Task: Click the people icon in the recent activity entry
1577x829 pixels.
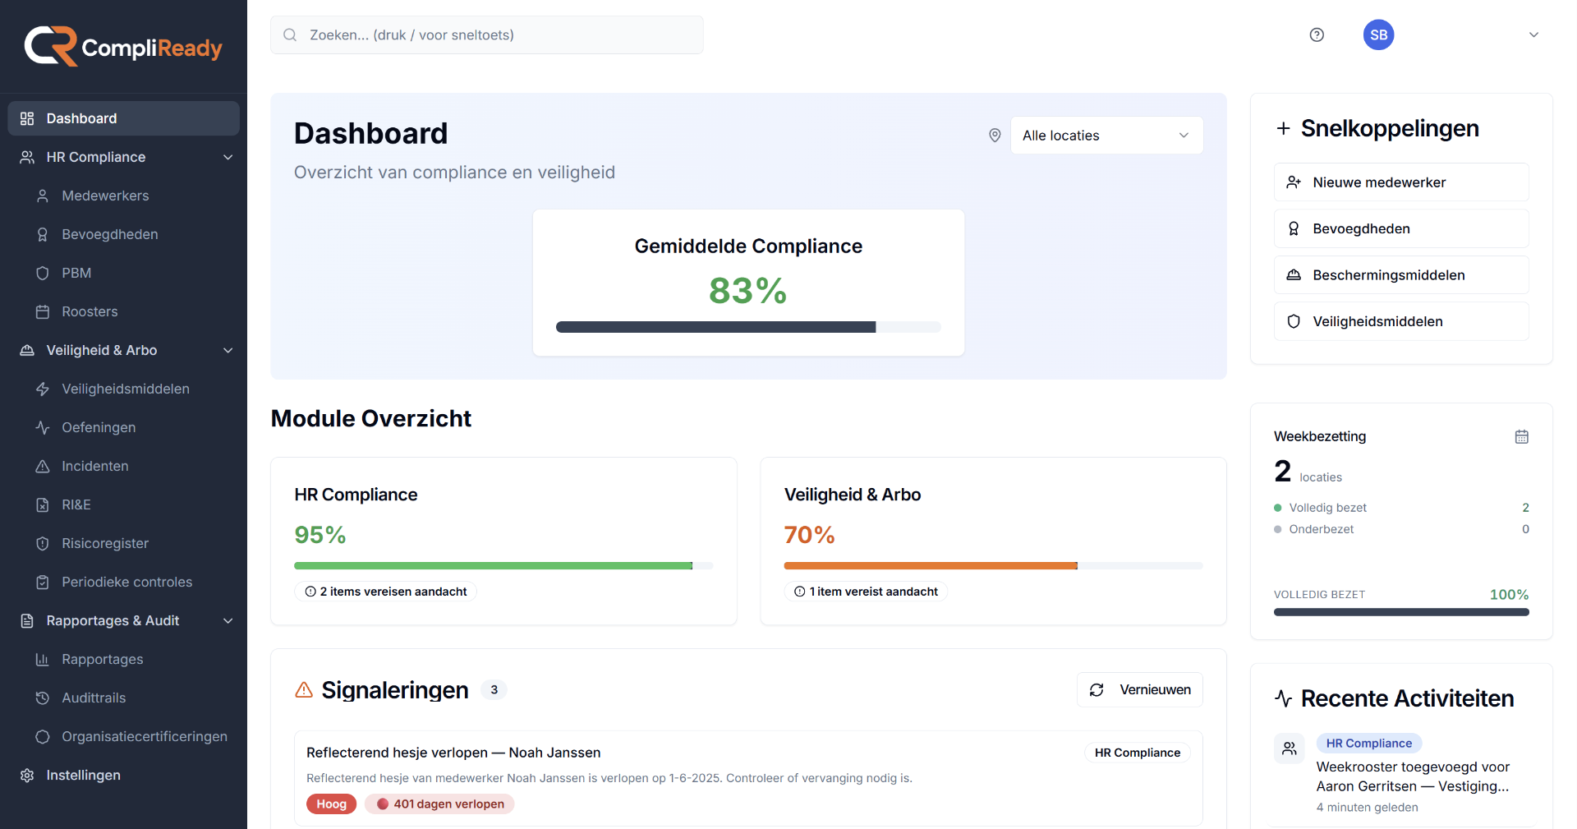Action: point(1290,748)
